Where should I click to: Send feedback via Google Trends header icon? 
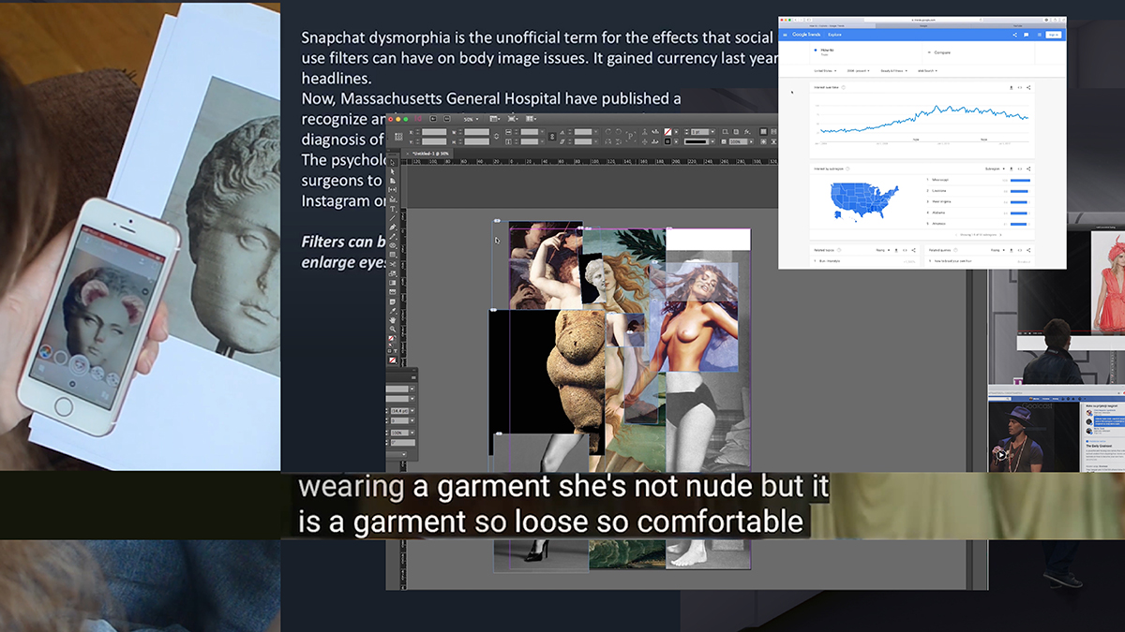pyautogui.click(x=1026, y=35)
